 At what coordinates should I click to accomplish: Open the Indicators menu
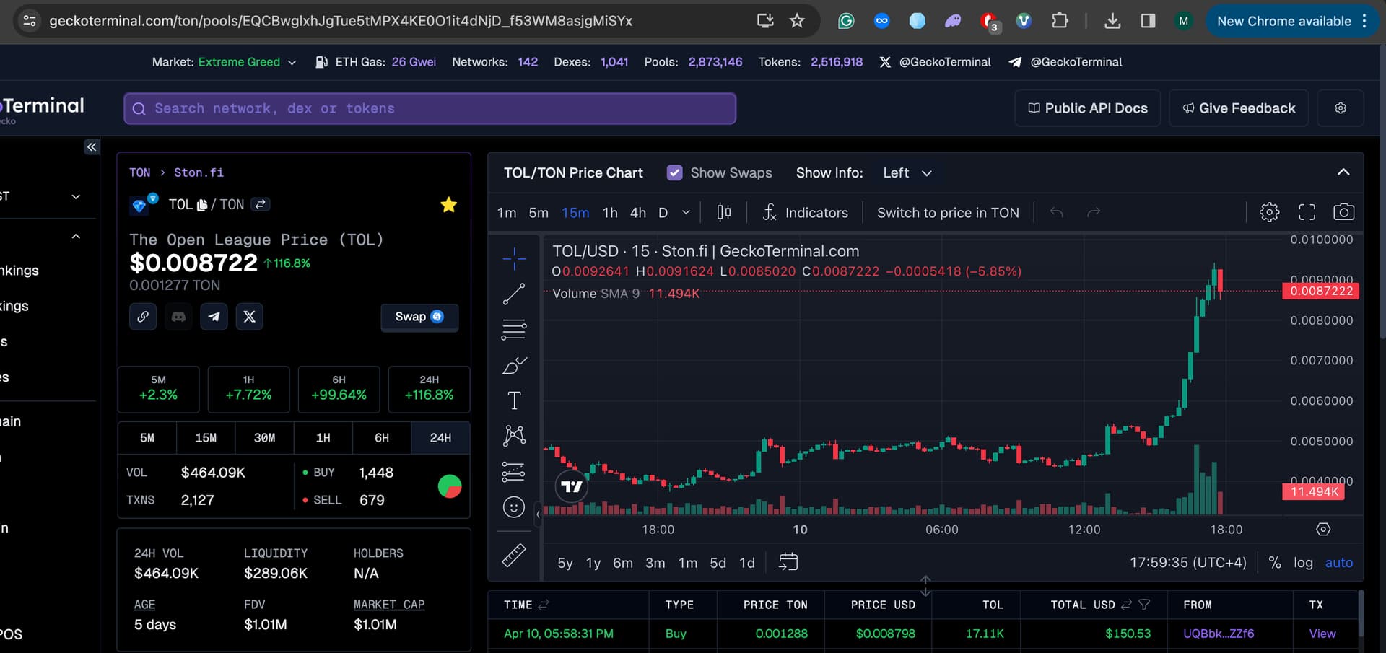(x=806, y=212)
